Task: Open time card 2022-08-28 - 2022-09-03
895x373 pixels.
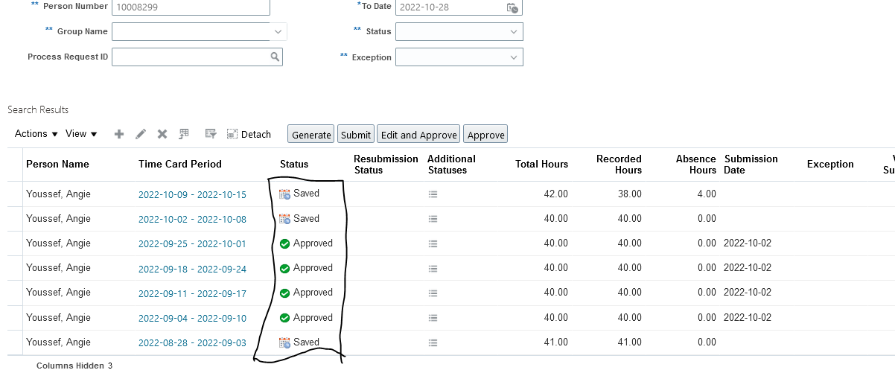Action: point(192,343)
